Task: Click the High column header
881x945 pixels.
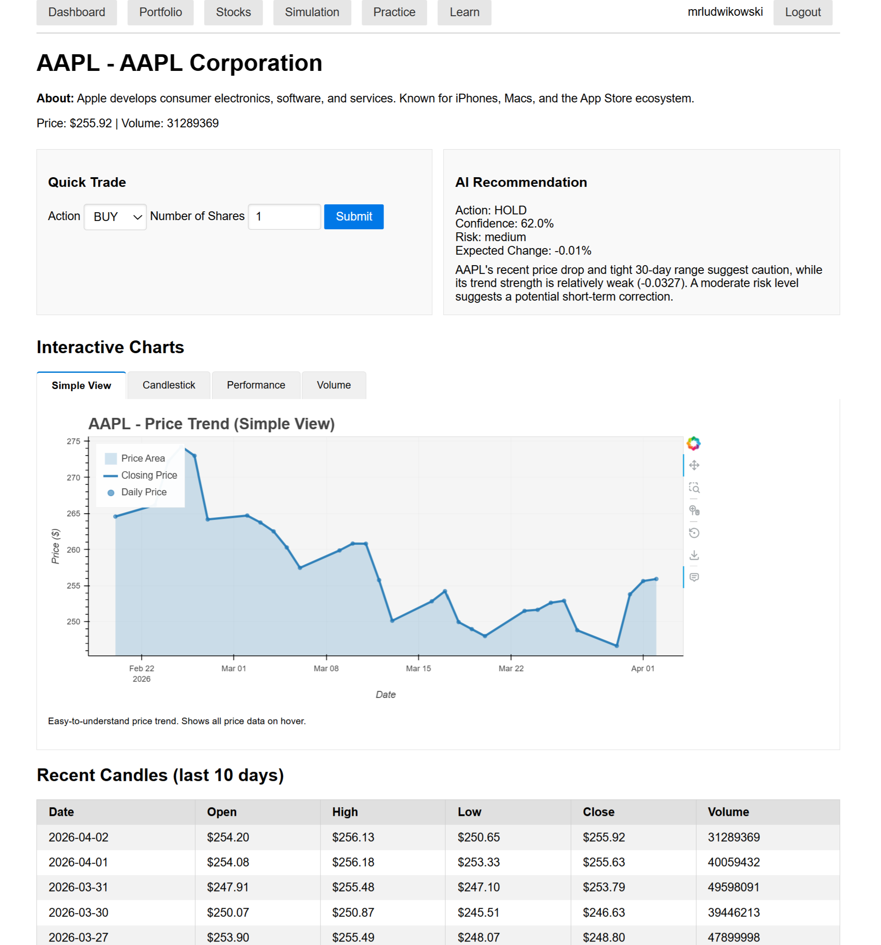Action: pyautogui.click(x=382, y=812)
